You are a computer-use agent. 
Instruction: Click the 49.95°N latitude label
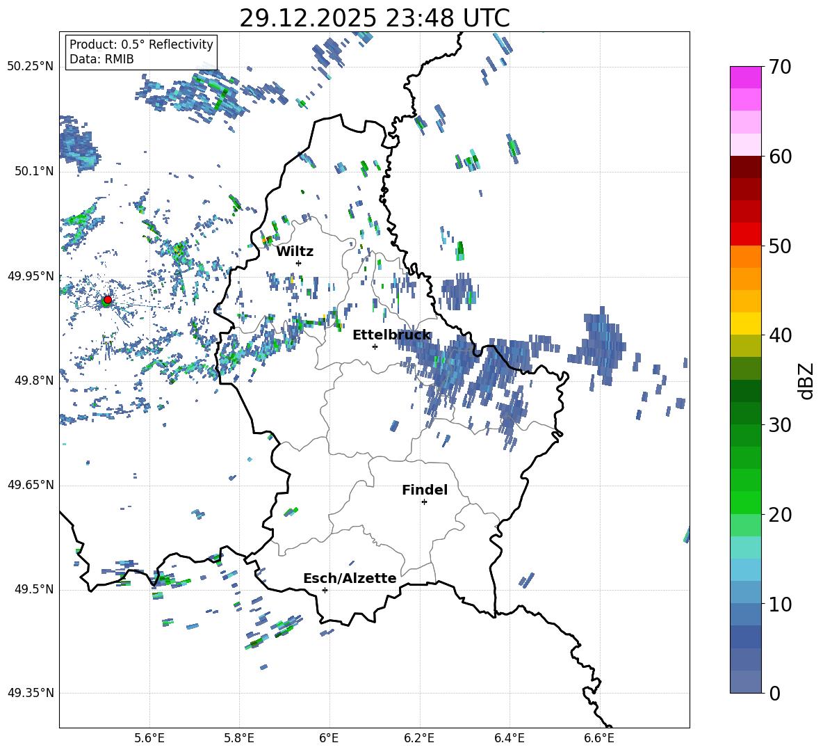(31, 276)
